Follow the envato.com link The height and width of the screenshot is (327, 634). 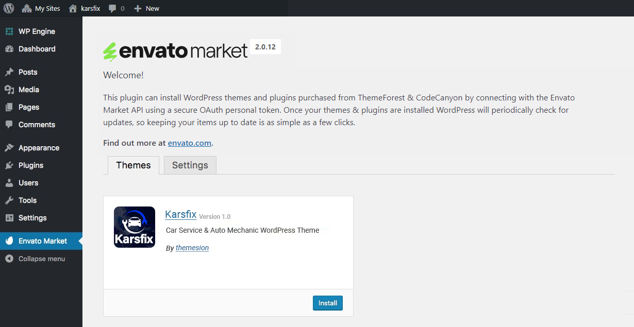pyautogui.click(x=189, y=143)
